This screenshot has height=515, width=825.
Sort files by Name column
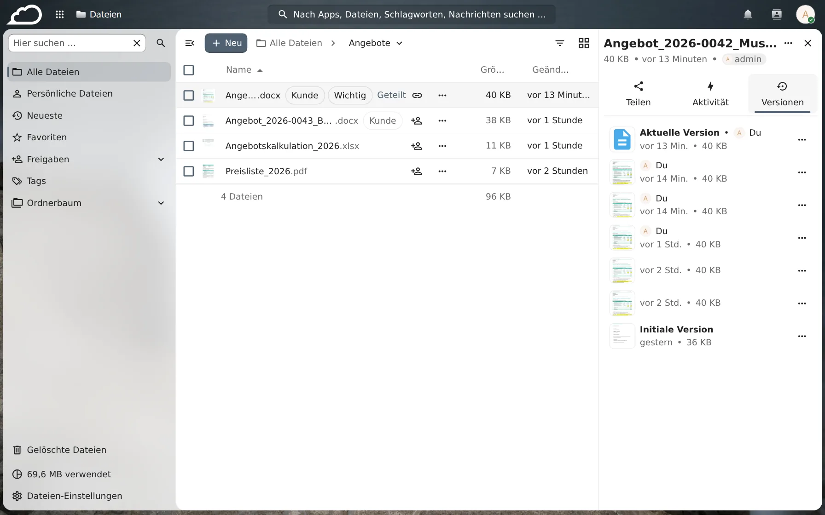(244, 70)
